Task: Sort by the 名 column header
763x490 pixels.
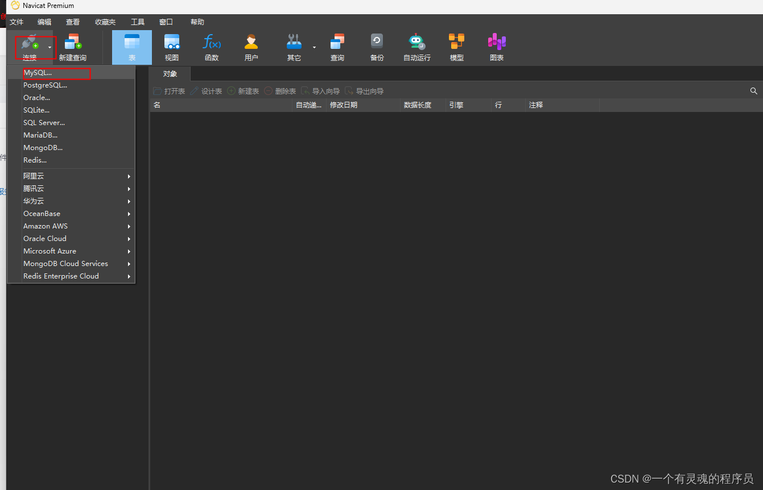Action: [x=221, y=105]
